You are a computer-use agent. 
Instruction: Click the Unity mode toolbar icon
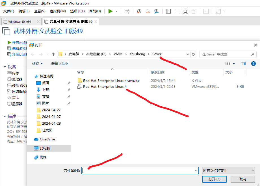194,11
